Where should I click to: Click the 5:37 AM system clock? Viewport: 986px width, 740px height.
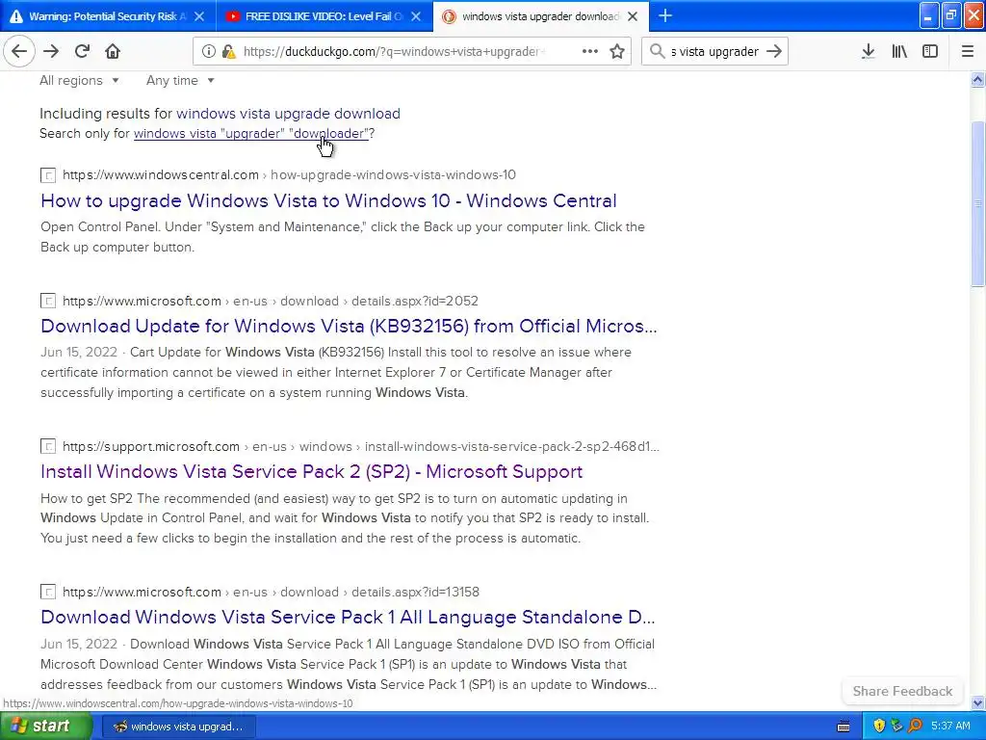(950, 726)
